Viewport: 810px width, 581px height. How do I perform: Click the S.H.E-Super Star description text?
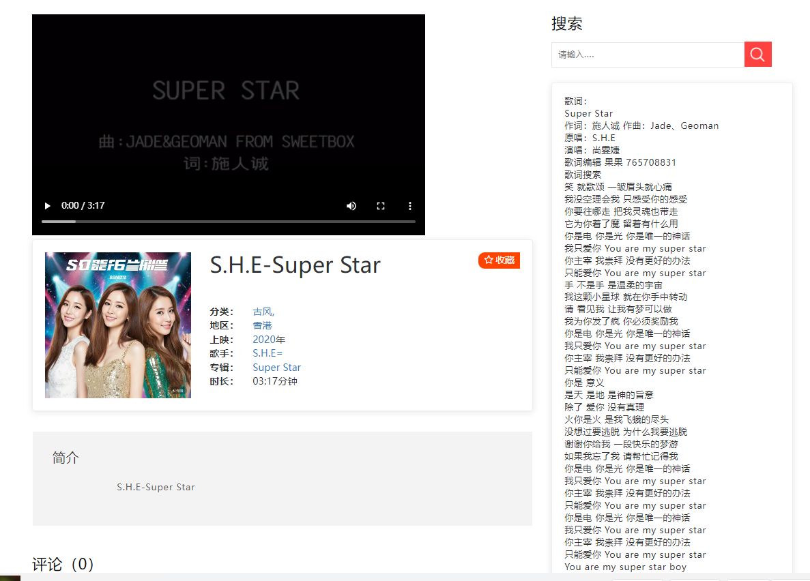tap(156, 487)
